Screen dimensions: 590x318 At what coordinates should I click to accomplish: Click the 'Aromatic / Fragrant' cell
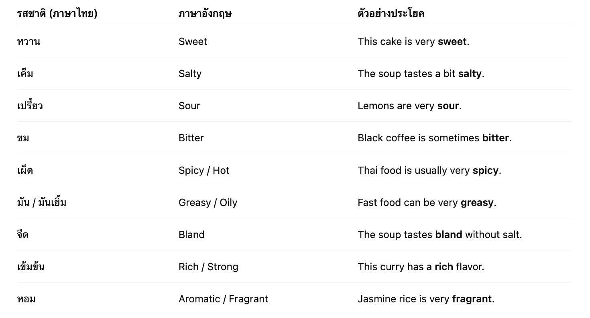tap(223, 299)
